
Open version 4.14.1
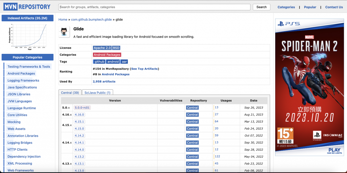(79, 143)
